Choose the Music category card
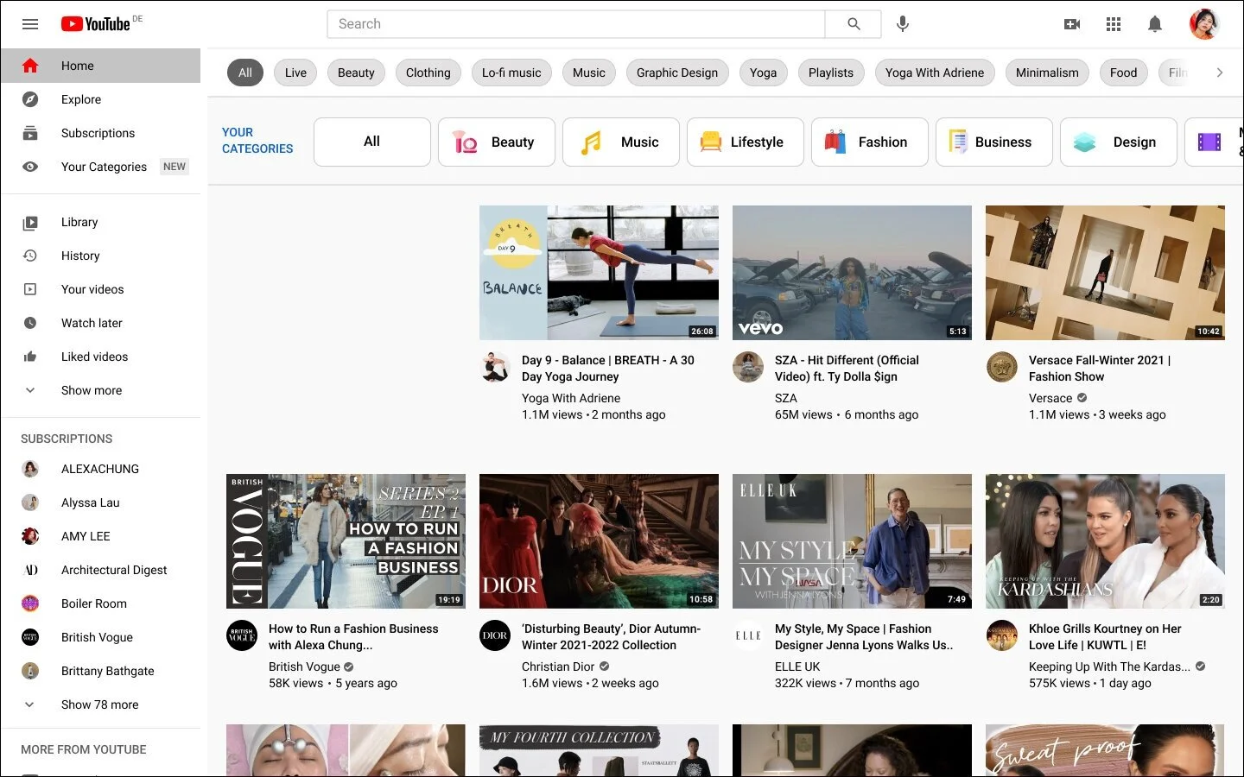 click(x=621, y=142)
